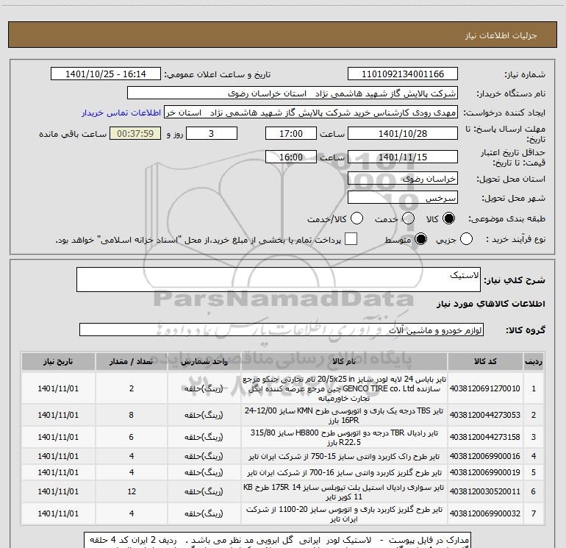Screen dimensions: 566x548
Task: Click the GENCO TIRE loader tire item name
Action: (x=344, y=388)
